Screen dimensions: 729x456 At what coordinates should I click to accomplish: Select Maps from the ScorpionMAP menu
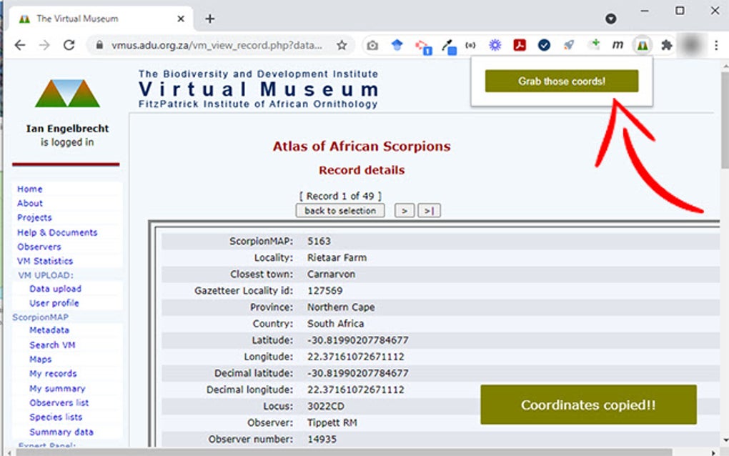pyautogui.click(x=39, y=359)
